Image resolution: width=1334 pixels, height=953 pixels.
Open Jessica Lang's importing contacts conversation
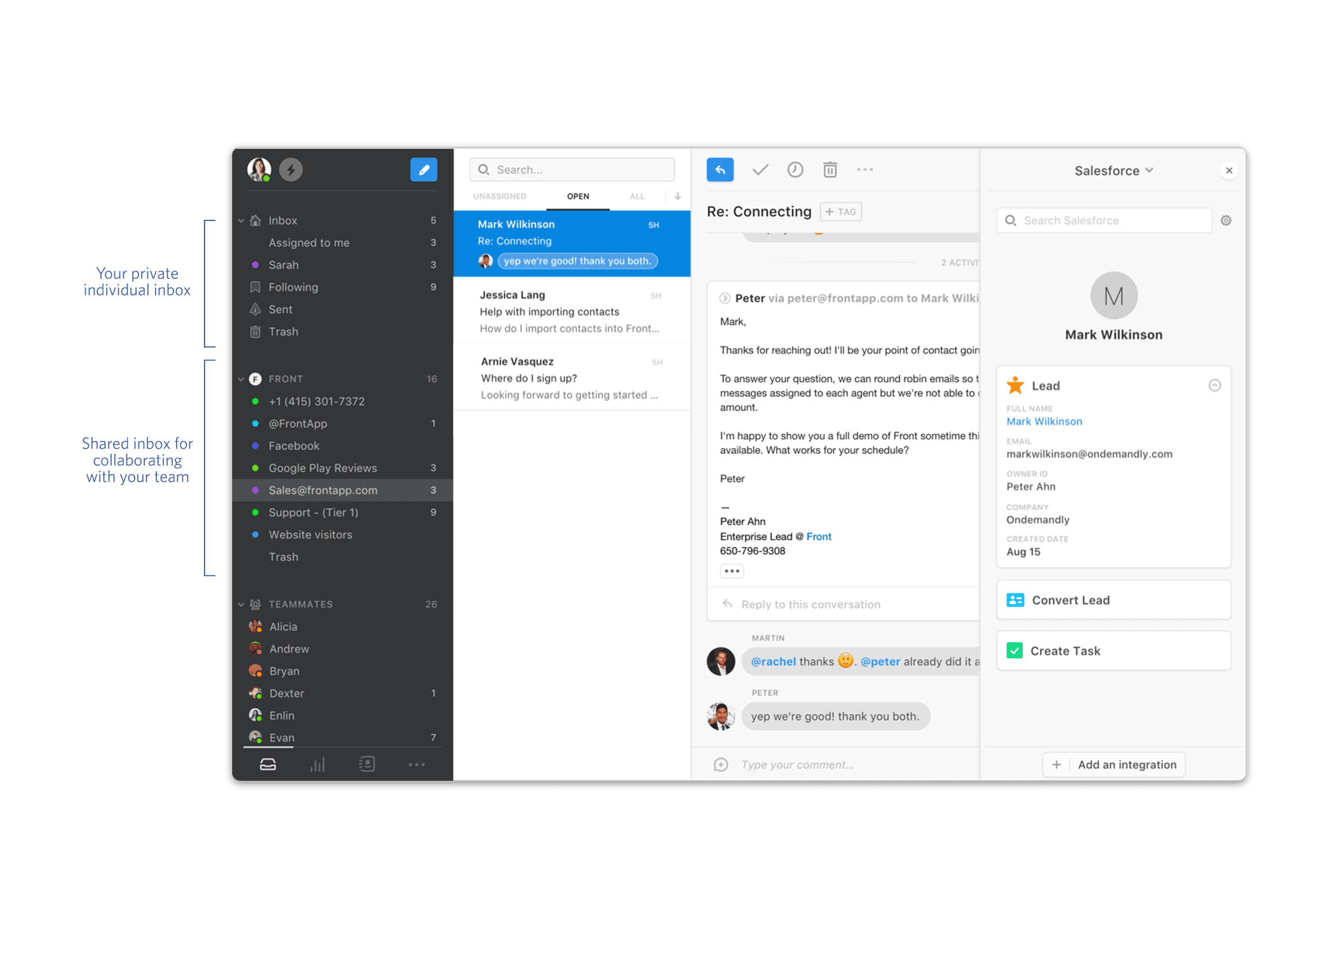click(572, 311)
